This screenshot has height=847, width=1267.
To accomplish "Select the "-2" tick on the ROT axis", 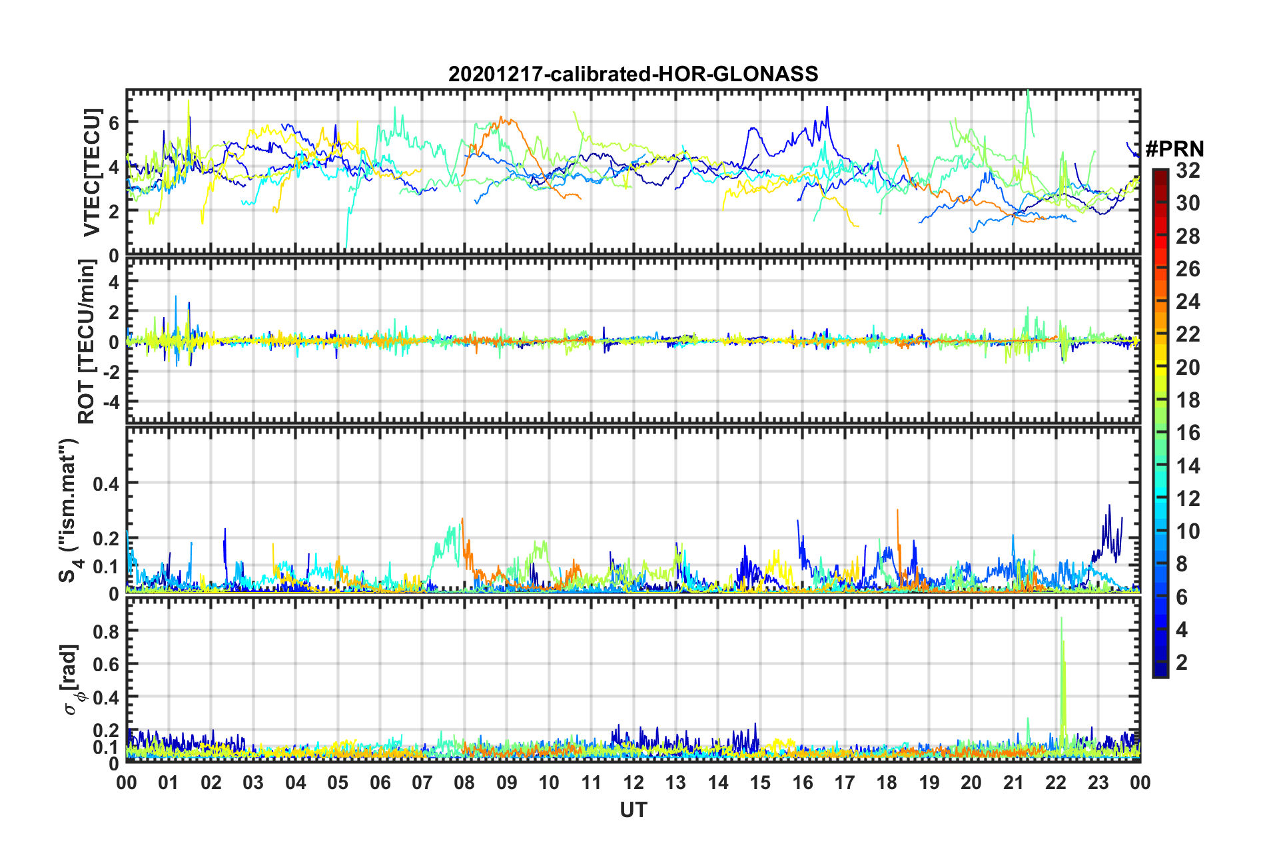I will [x=111, y=372].
